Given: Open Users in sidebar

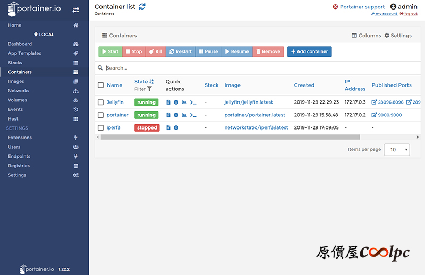Looking at the screenshot, I should pyautogui.click(x=45, y=147).
